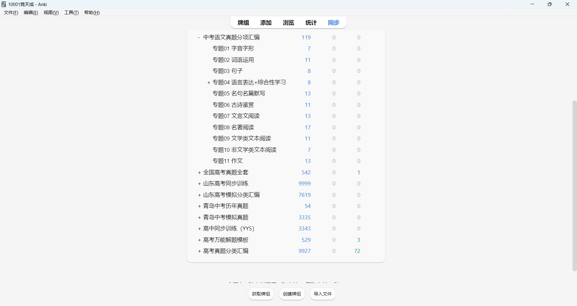
Task: Open subdeck 专题06 古诗鉴赏
Action: (233, 105)
